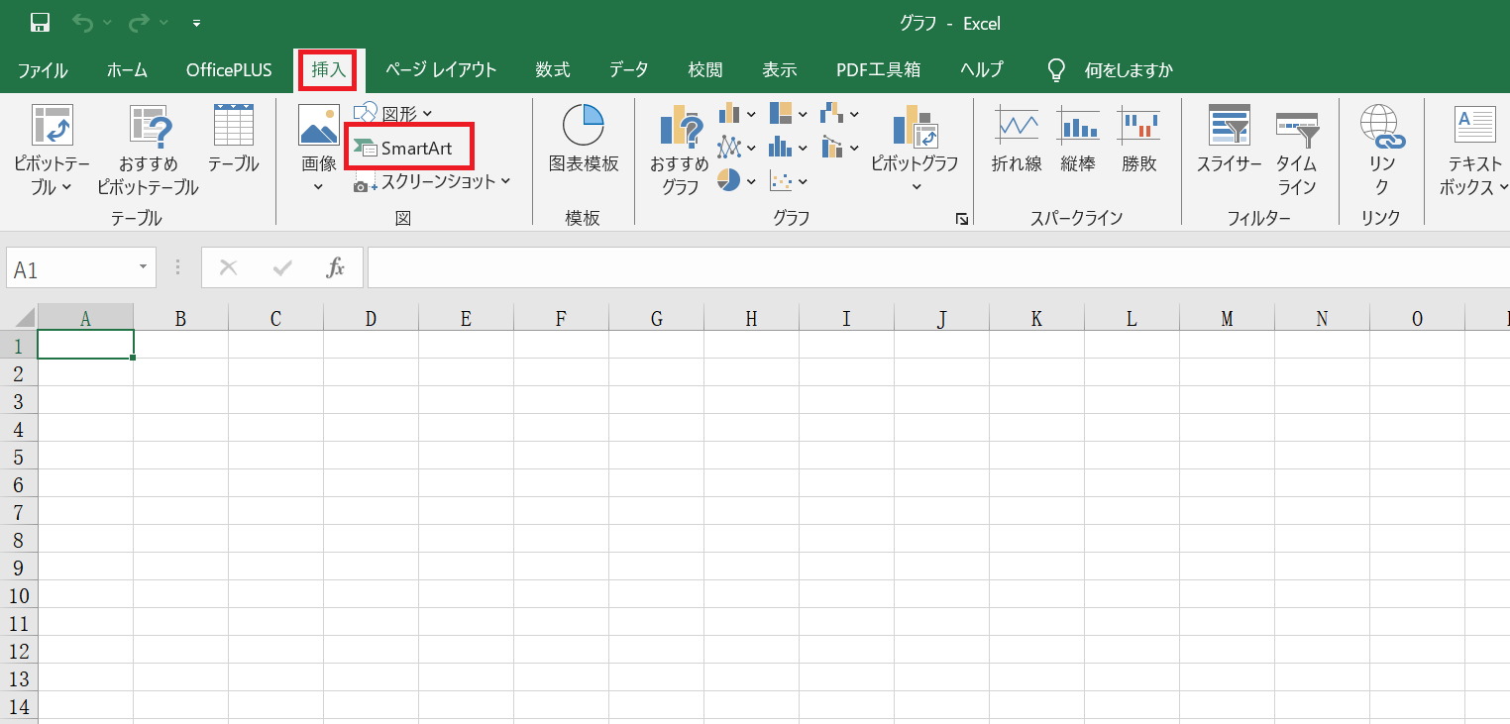Open the 図表模板 chart templates
Screen dimensions: 1510x724
[x=584, y=139]
